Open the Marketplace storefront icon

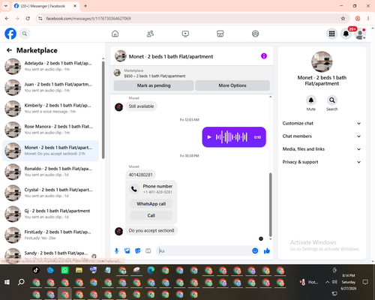click(x=220, y=34)
